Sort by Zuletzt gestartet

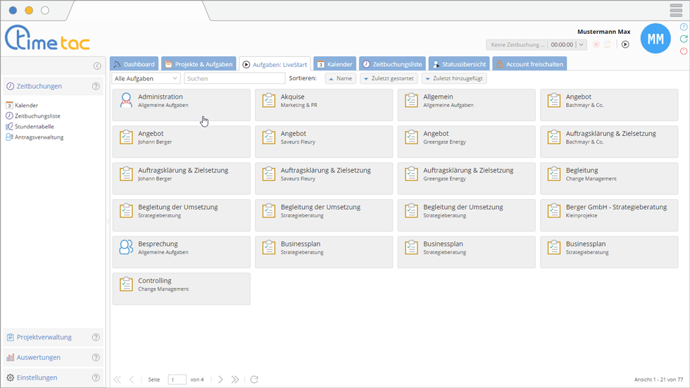point(388,78)
